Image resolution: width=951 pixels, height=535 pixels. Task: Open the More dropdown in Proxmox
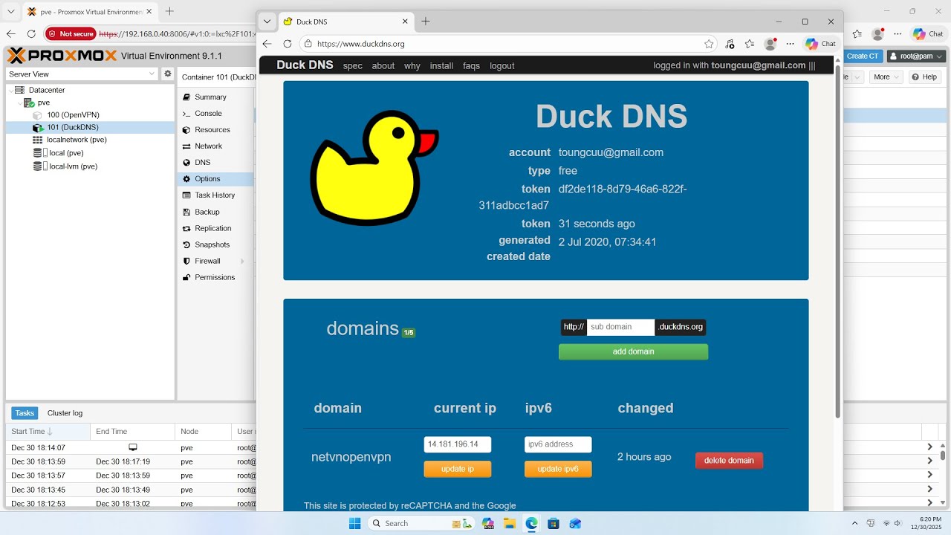pyautogui.click(x=886, y=77)
